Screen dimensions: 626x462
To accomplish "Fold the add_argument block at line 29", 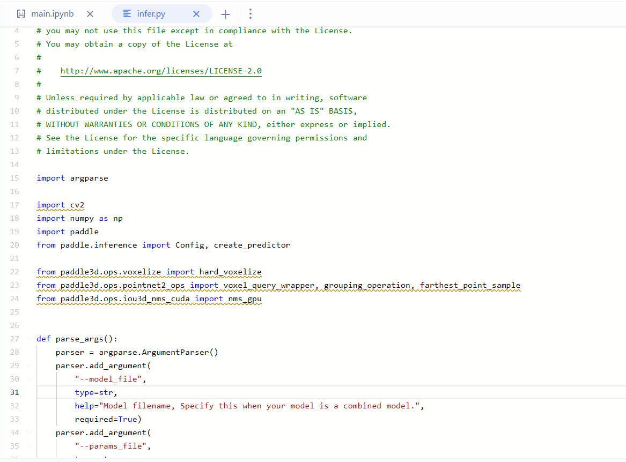I will tap(29, 365).
